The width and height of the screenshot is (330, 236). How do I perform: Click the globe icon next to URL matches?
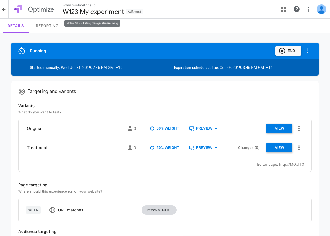(x=52, y=210)
